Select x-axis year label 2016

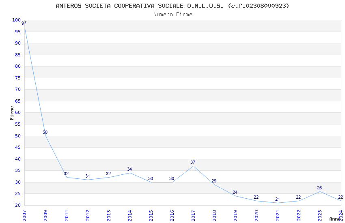(x=172, y=215)
